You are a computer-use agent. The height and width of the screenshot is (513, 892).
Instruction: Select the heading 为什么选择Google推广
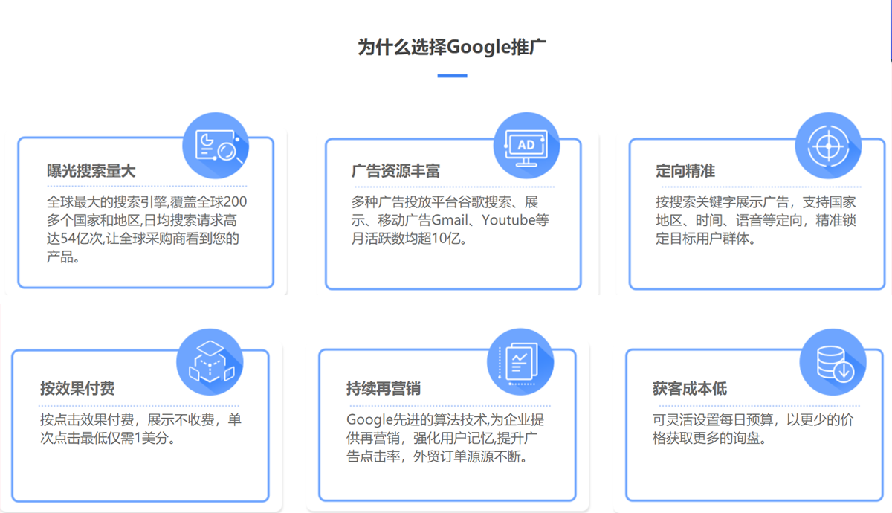click(x=453, y=47)
